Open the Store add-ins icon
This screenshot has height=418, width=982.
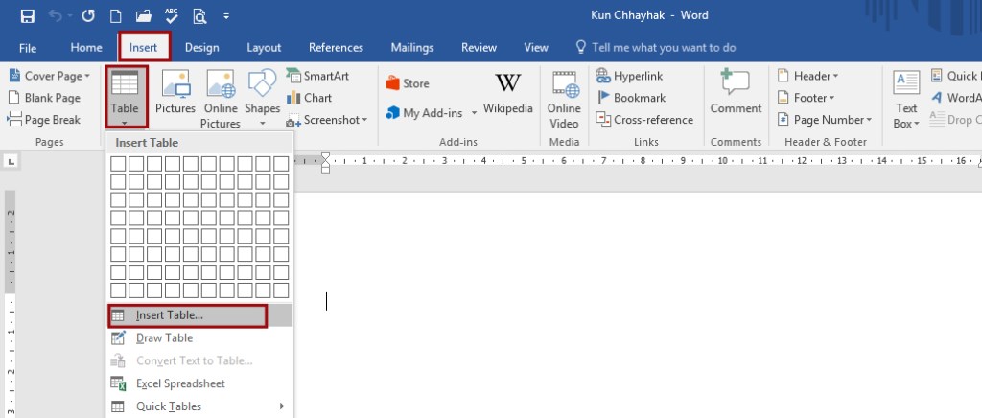[408, 83]
